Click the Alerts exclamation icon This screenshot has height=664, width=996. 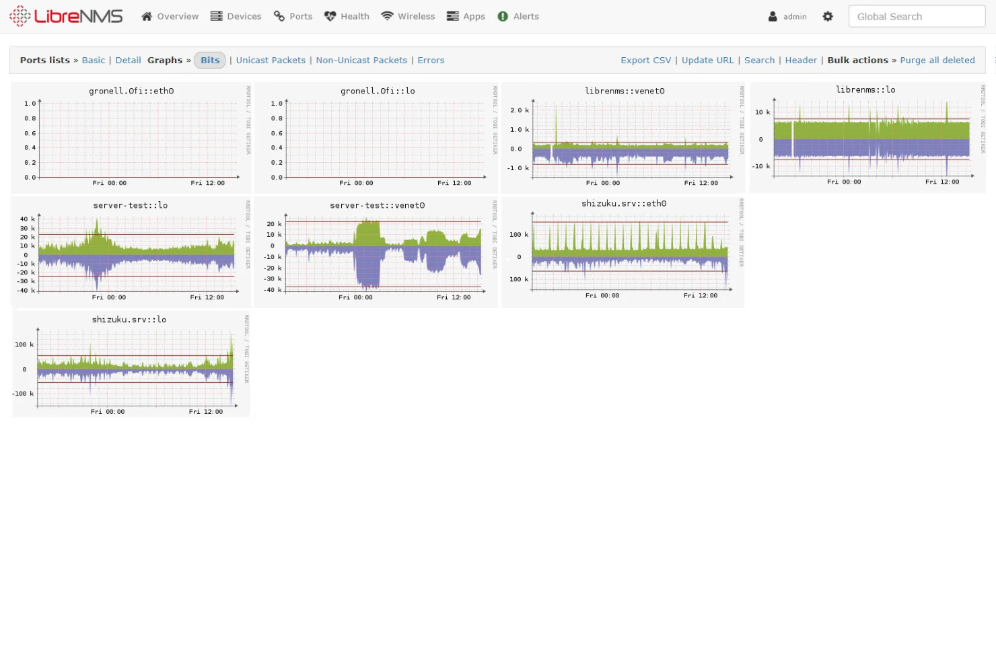point(503,16)
